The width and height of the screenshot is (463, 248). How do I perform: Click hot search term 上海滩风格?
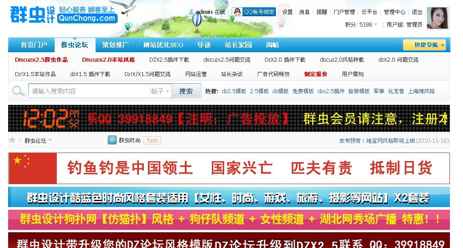pyautogui.click(x=422, y=91)
